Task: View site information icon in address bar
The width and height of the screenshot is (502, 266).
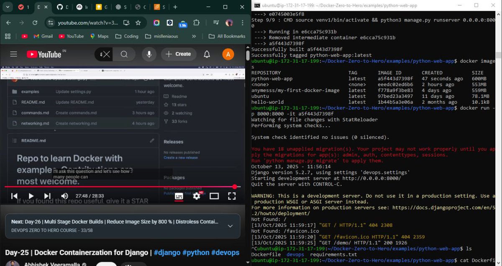Action: pyautogui.click(x=50, y=23)
